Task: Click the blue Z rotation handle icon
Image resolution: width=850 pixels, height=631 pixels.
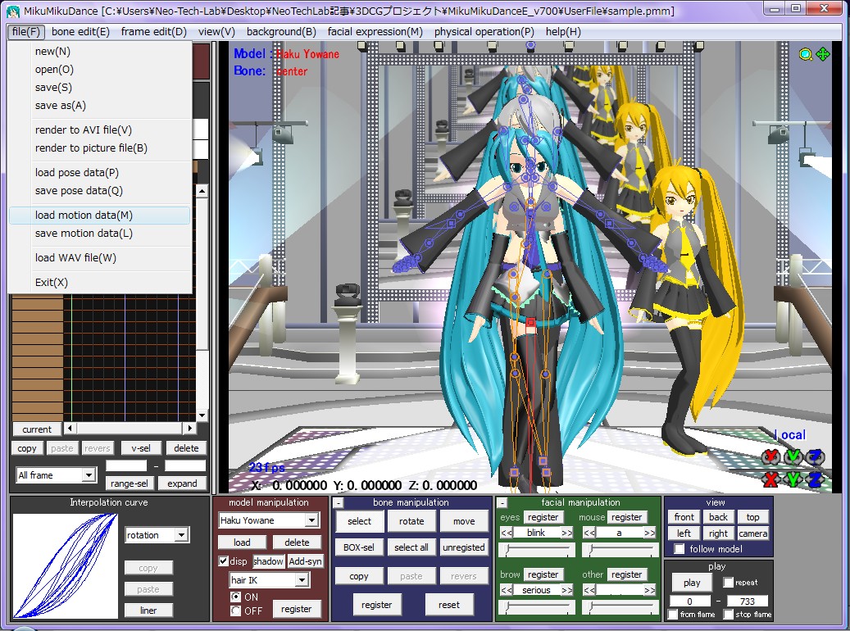Action: click(x=815, y=457)
